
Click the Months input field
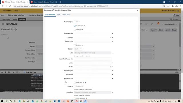pos(93,67)
